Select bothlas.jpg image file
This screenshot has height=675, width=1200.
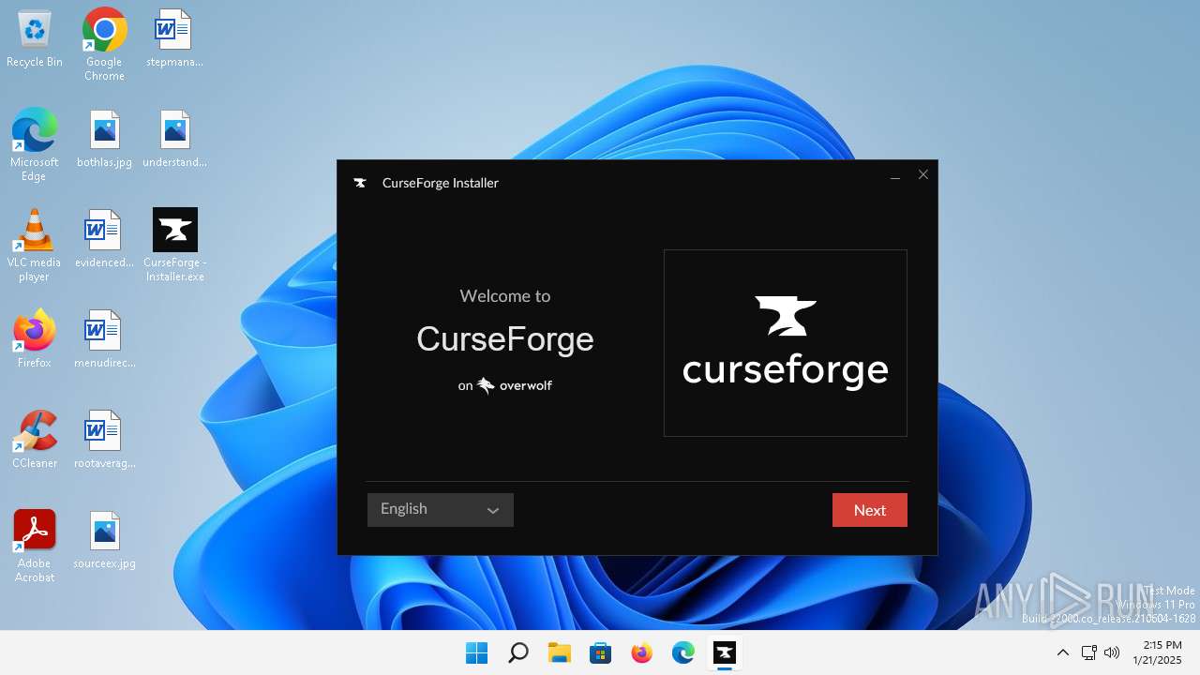104,140
